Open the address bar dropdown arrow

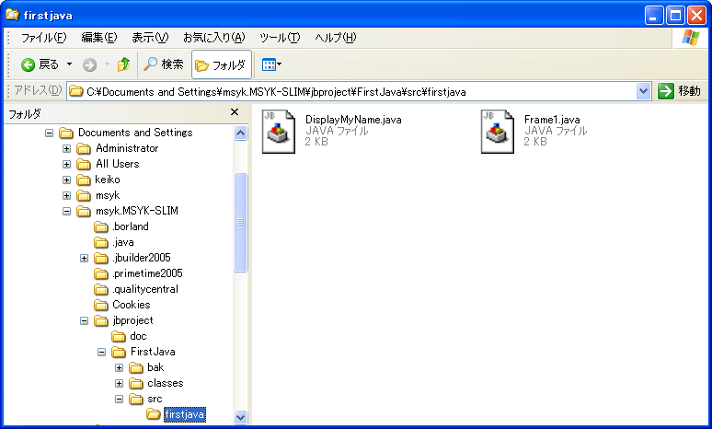coord(644,91)
